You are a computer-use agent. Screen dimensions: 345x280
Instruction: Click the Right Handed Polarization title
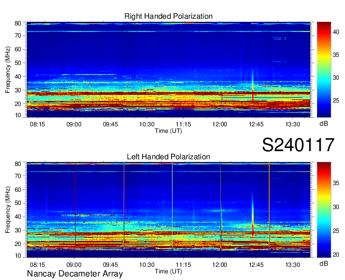[x=168, y=16]
